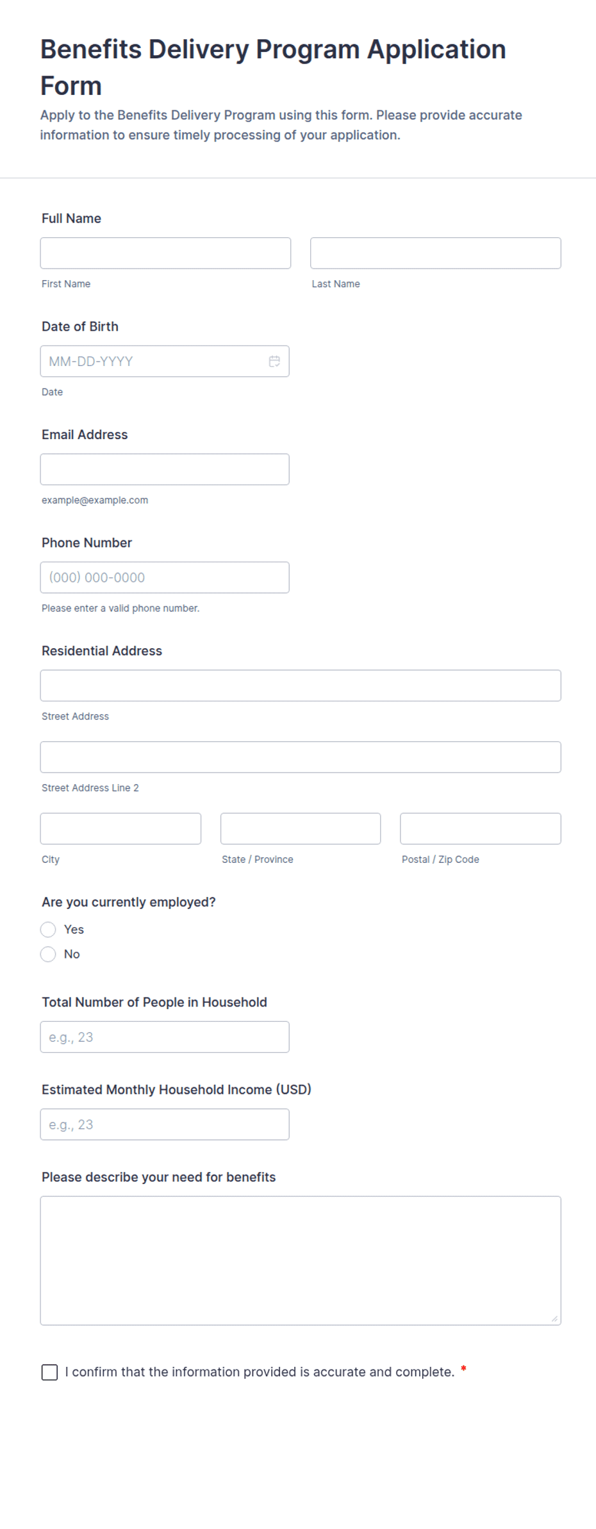The height and width of the screenshot is (1529, 596).
Task: Select Yes for currently employed
Action: [x=48, y=930]
